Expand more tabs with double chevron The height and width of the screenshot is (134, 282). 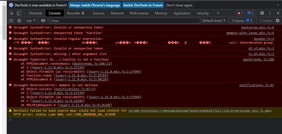pyautogui.click(x=218, y=13)
